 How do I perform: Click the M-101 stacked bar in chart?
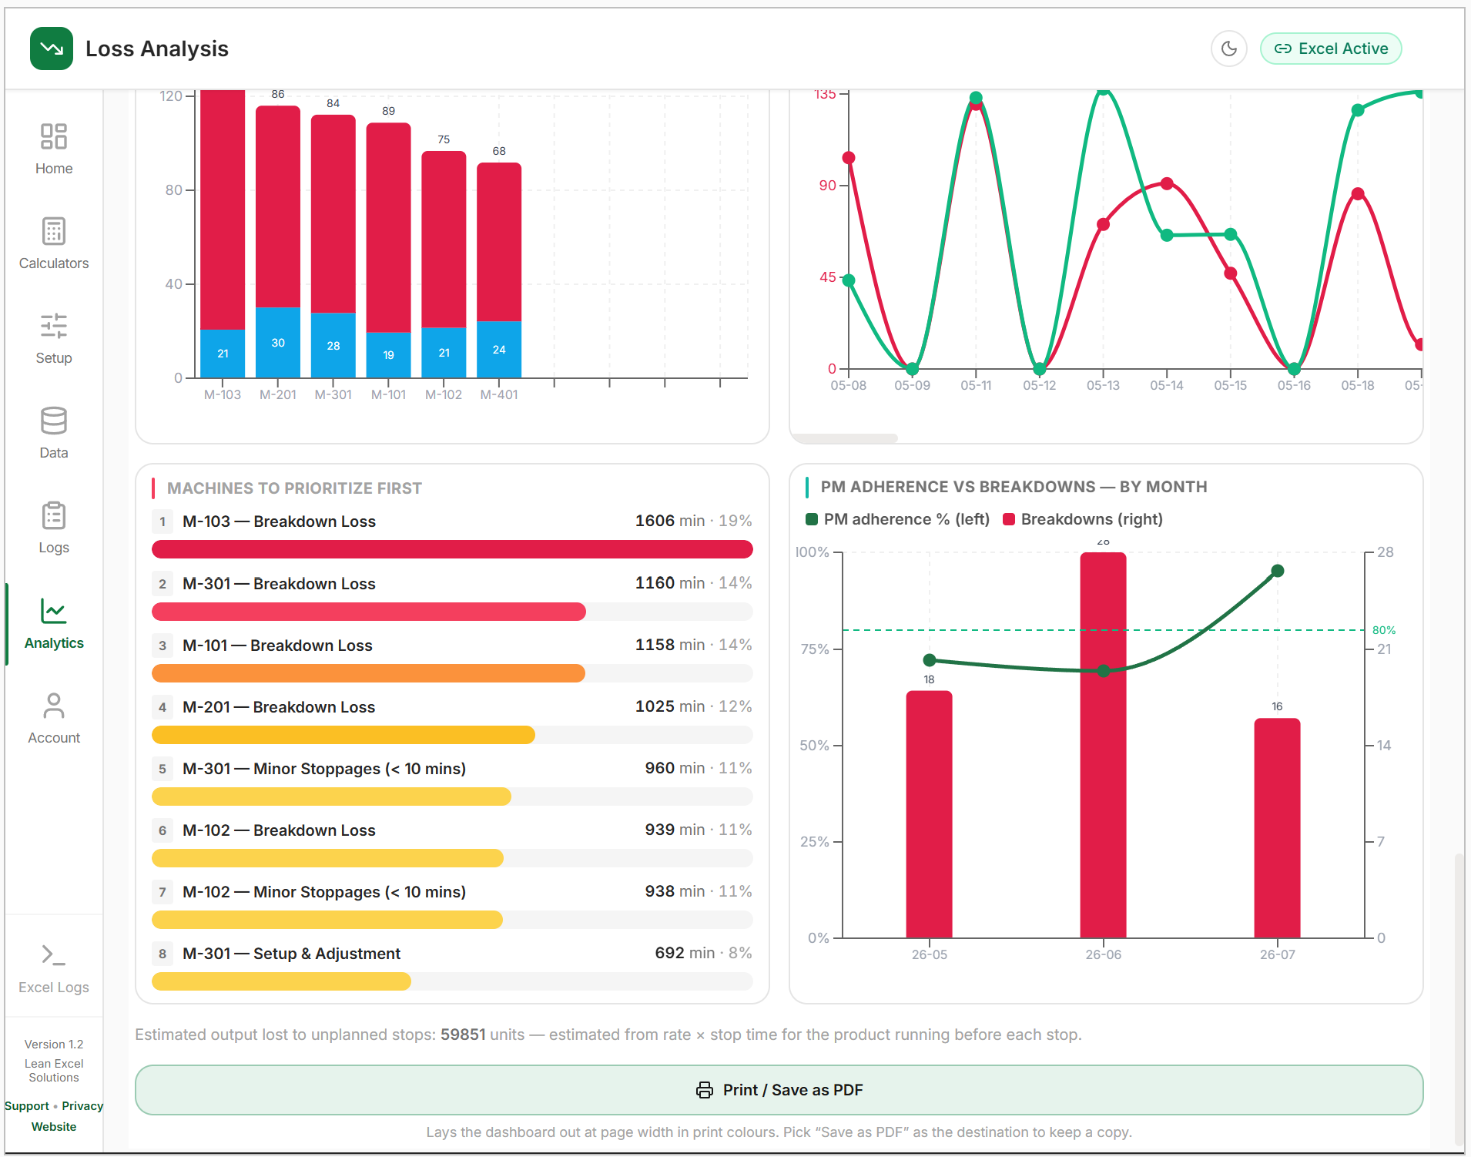pyautogui.click(x=389, y=250)
